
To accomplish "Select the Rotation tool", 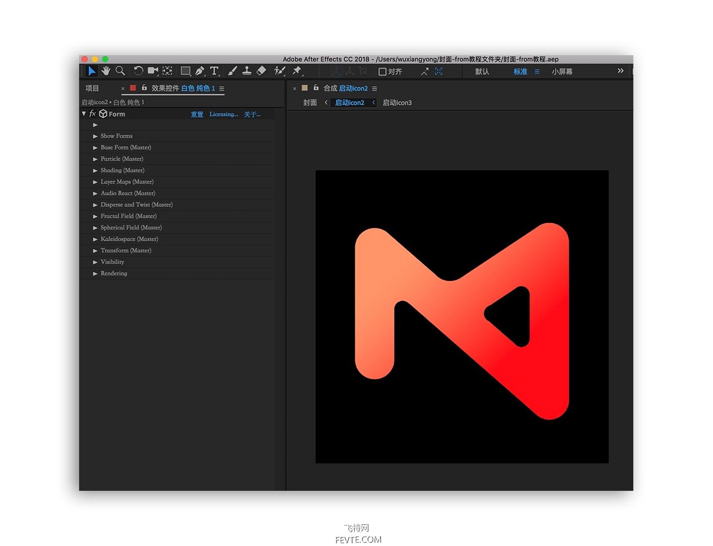I will [x=138, y=71].
